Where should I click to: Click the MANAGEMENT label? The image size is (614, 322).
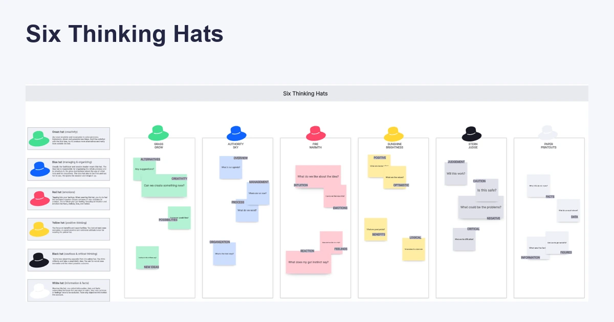tap(259, 182)
